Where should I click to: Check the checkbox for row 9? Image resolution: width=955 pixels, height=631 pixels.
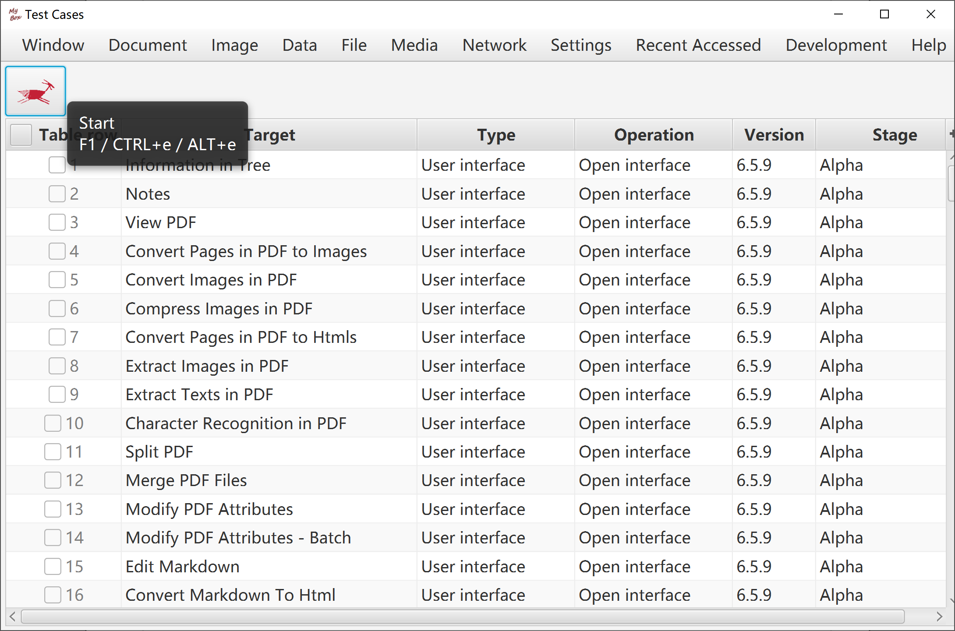pos(57,395)
